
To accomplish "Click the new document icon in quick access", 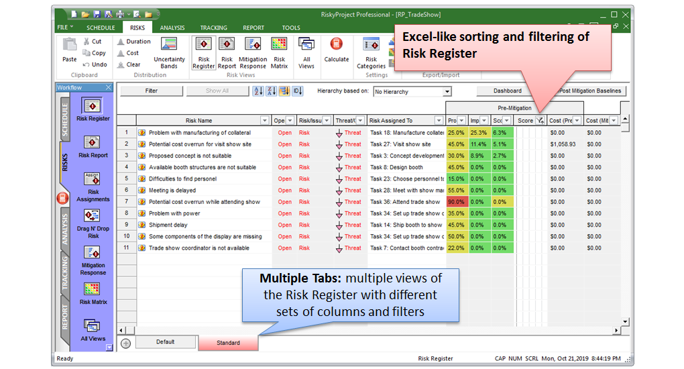I will 74,14.
